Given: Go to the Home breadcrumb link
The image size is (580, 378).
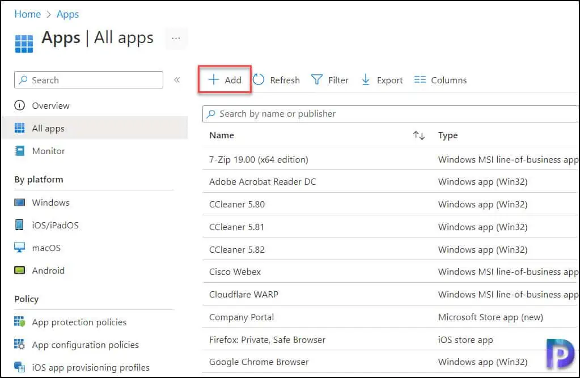Looking at the screenshot, I should 27,14.
